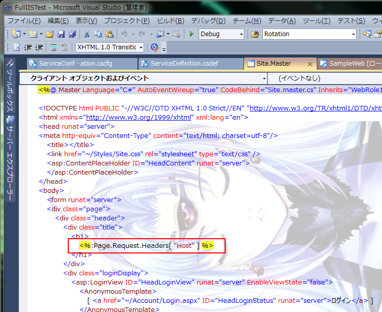Click the Paste clipboard icon
The height and width of the screenshot is (312, 382).
pyautogui.click(x=110, y=34)
